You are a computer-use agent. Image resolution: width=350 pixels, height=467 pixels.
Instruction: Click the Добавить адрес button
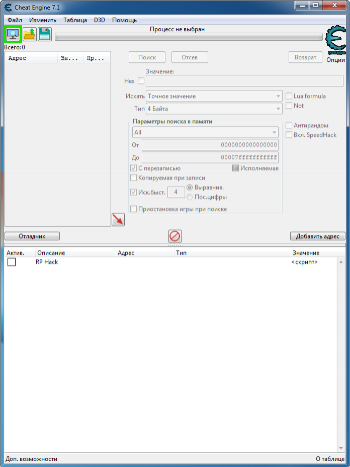317,236
